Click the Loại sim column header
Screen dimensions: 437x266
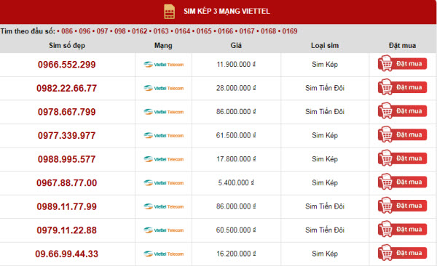[x=325, y=45]
